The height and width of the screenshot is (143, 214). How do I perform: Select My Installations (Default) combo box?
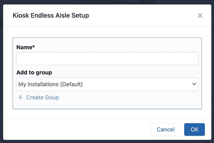107,84
